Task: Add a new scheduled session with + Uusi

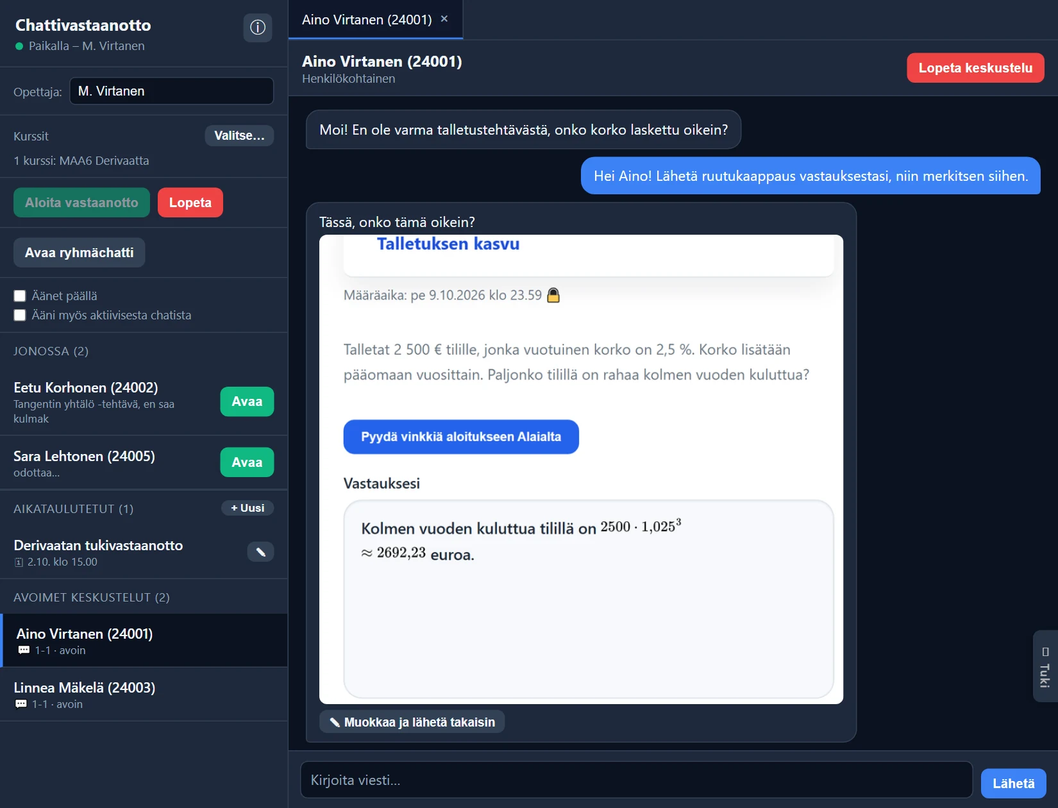Action: click(x=248, y=508)
